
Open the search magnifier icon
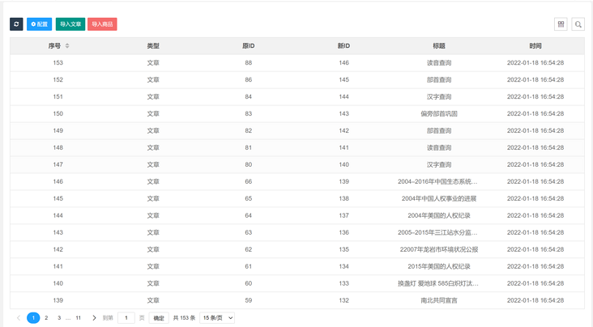578,24
